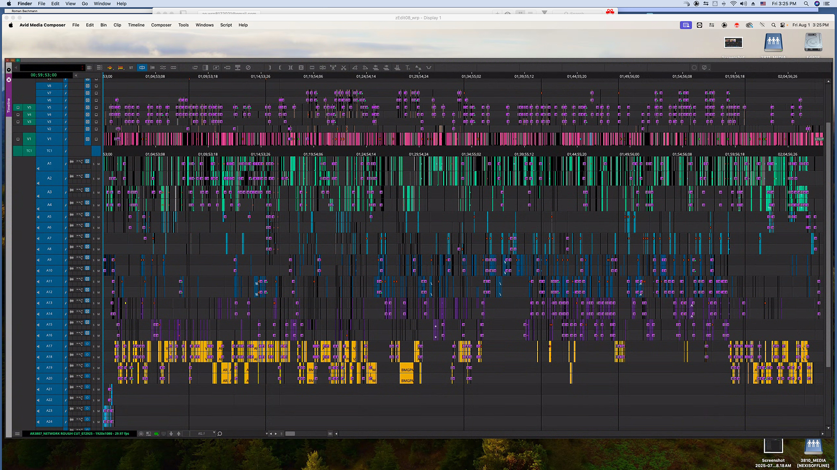Open the Composer menu
This screenshot has width=837, height=470.
tap(161, 25)
